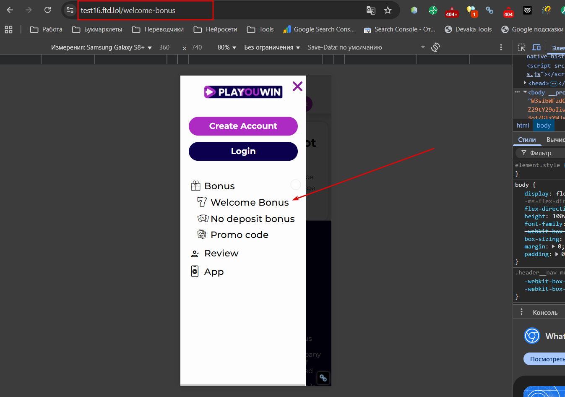Click the icon beside Promo code
The height and width of the screenshot is (397, 565).
click(x=202, y=234)
